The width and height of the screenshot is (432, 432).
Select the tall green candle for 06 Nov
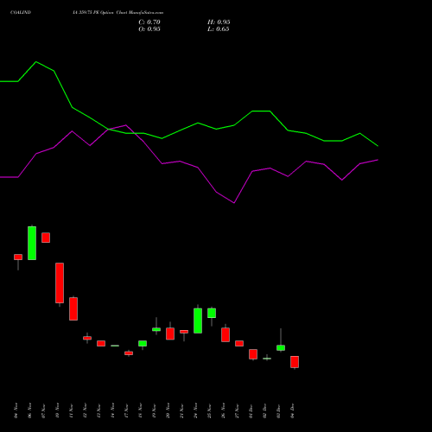tap(32, 243)
